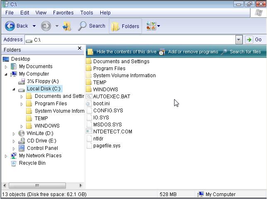Click the Back arrow button
267x199 pixels.
tap(10, 26)
